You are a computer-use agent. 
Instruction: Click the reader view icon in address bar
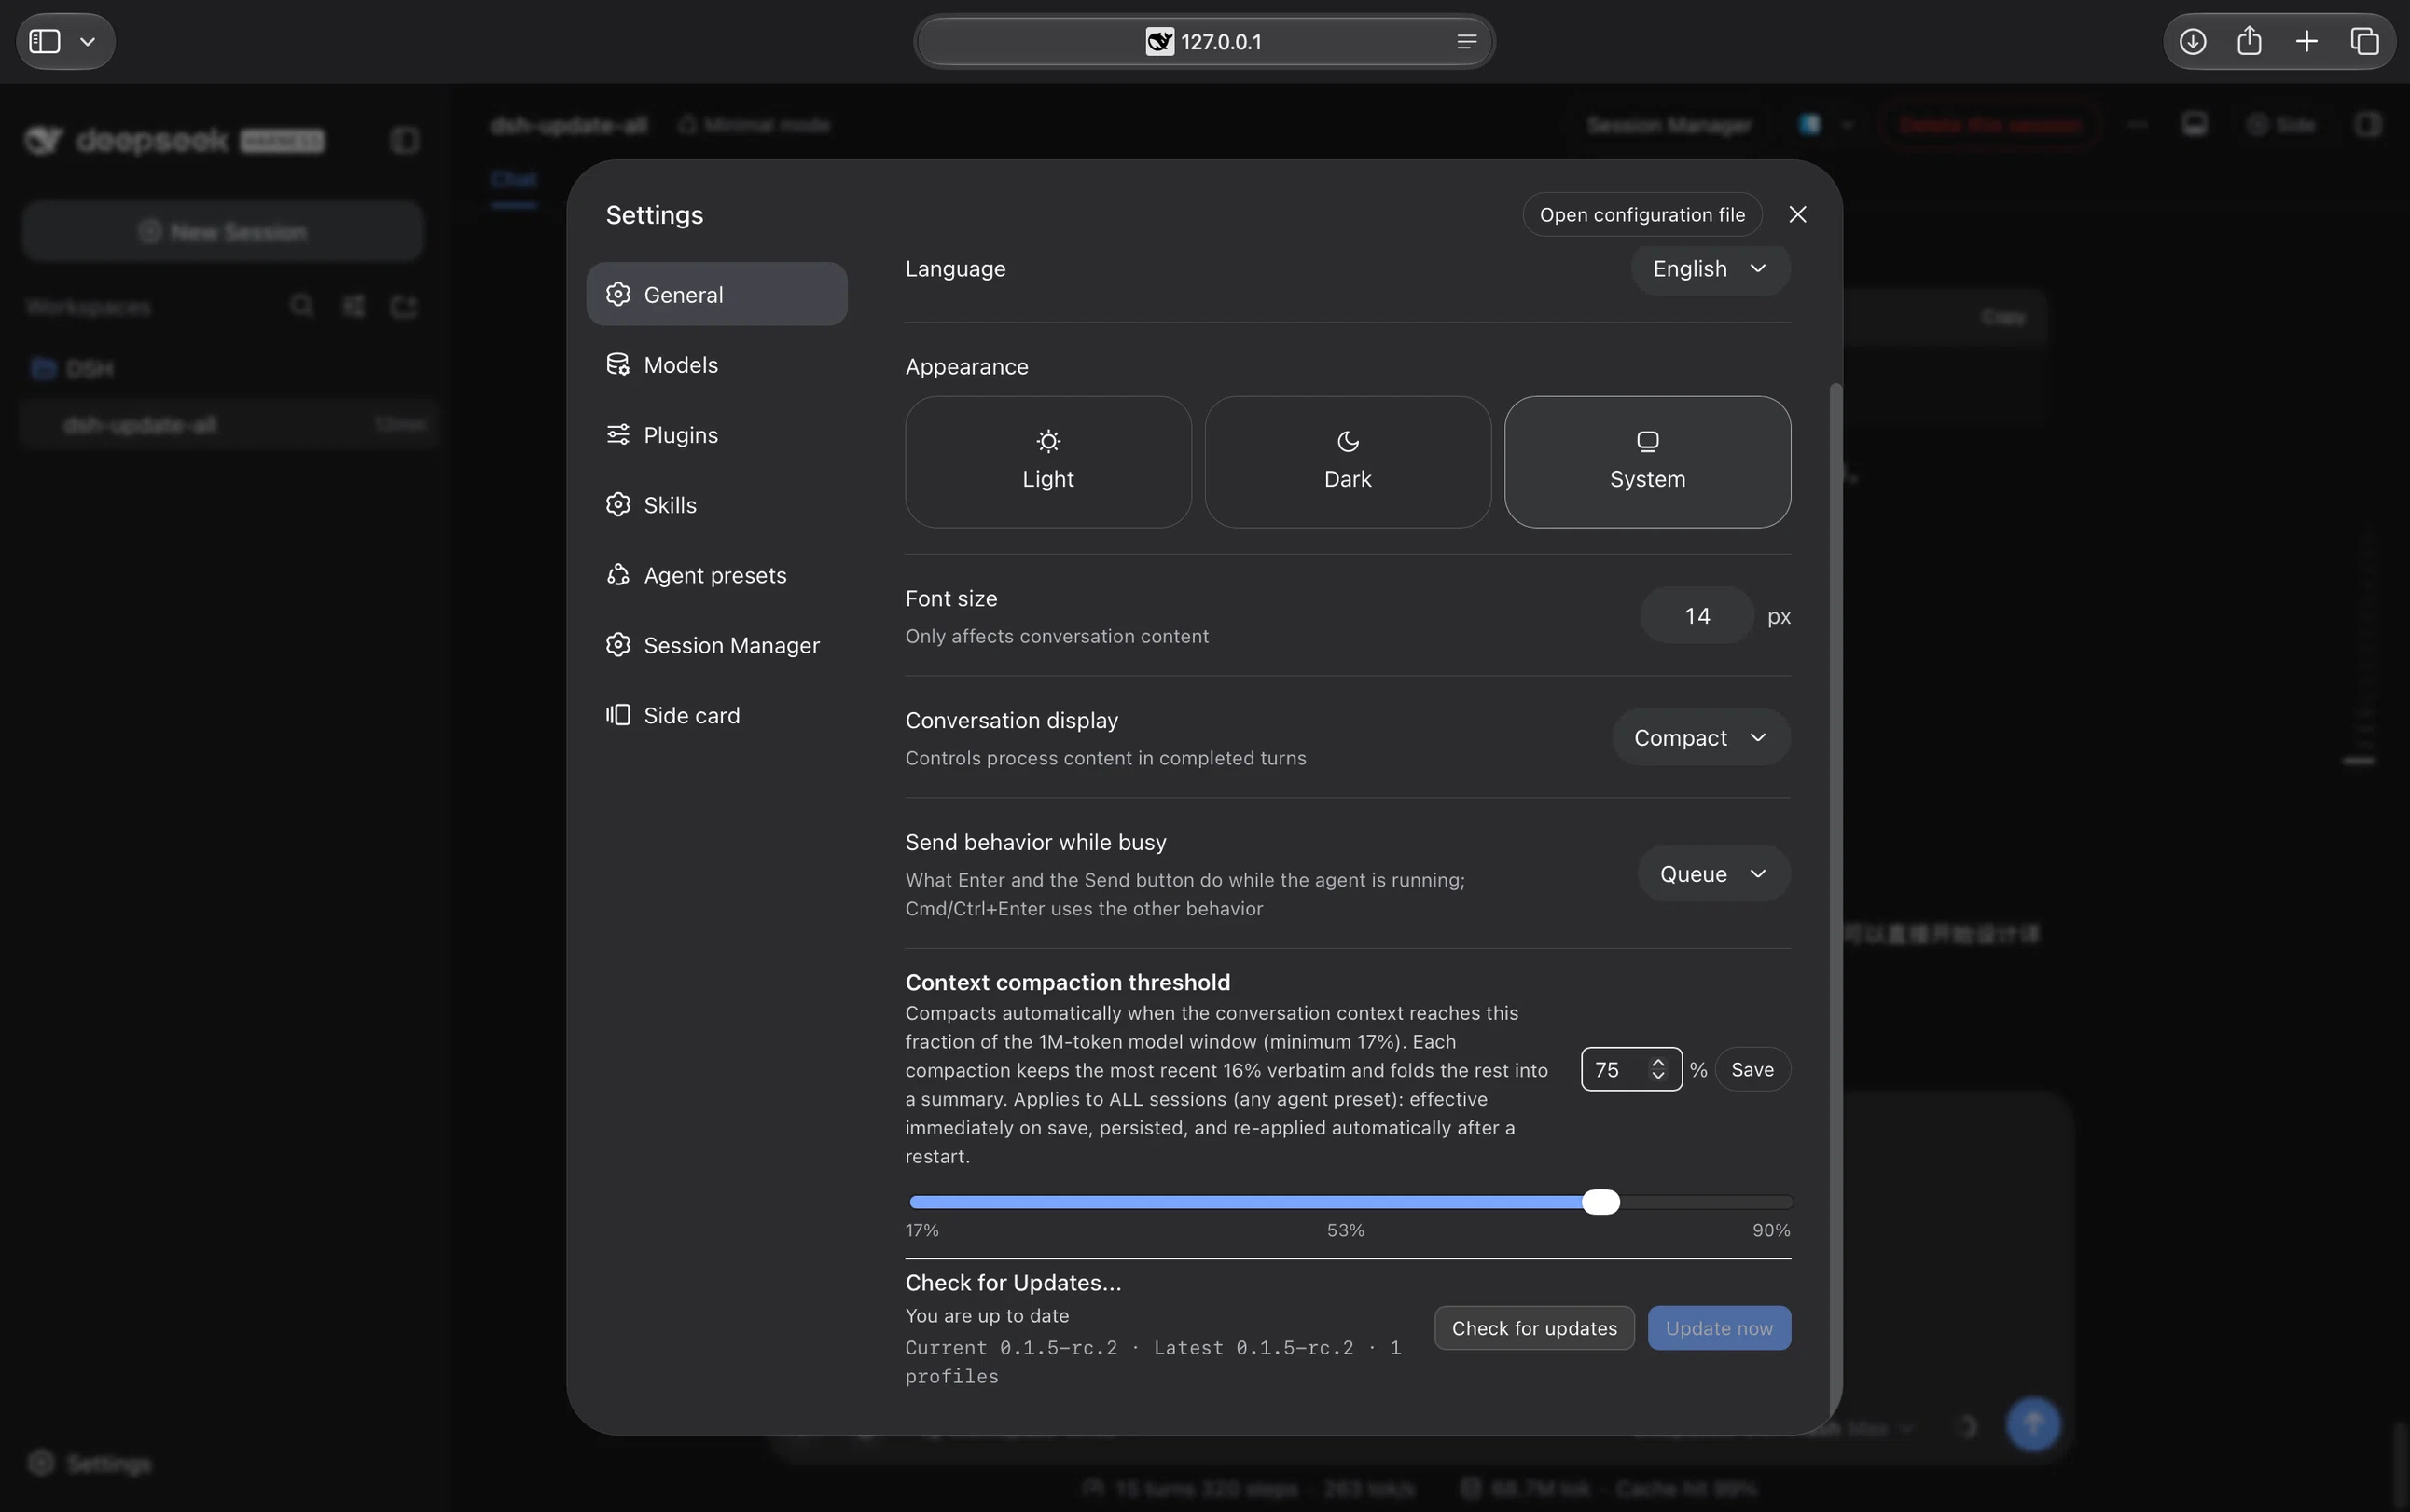(x=1466, y=41)
